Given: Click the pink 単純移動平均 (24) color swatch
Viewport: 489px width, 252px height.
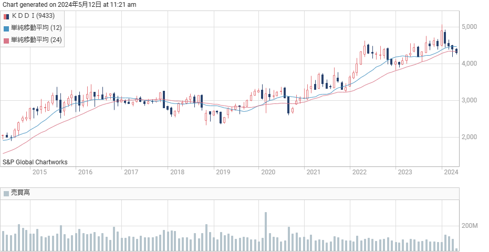Looking at the screenshot, I should pyautogui.click(x=6, y=40).
